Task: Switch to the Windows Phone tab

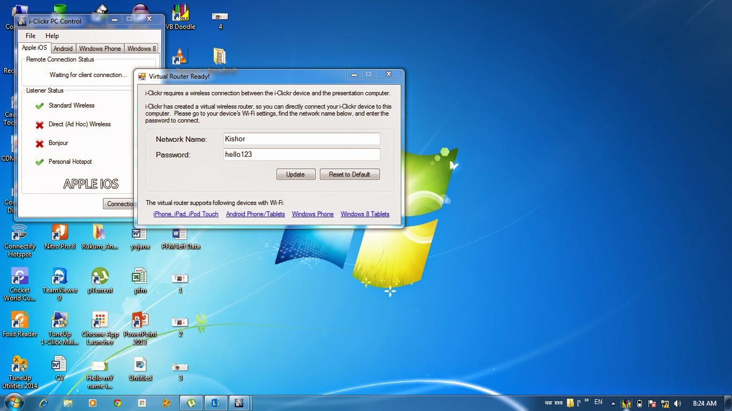Action: point(100,49)
